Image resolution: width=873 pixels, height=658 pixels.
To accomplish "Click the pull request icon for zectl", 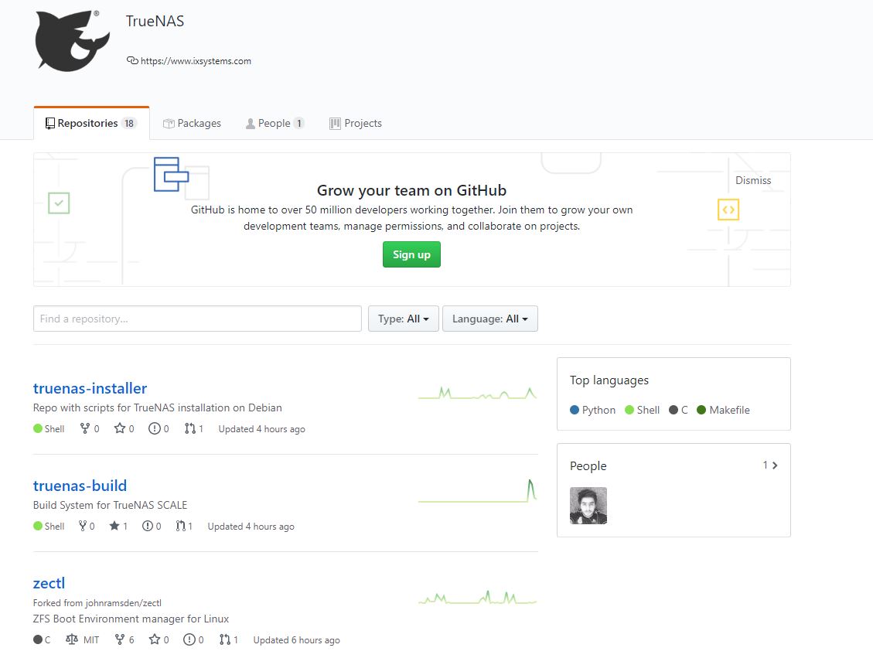I will 225,639.
